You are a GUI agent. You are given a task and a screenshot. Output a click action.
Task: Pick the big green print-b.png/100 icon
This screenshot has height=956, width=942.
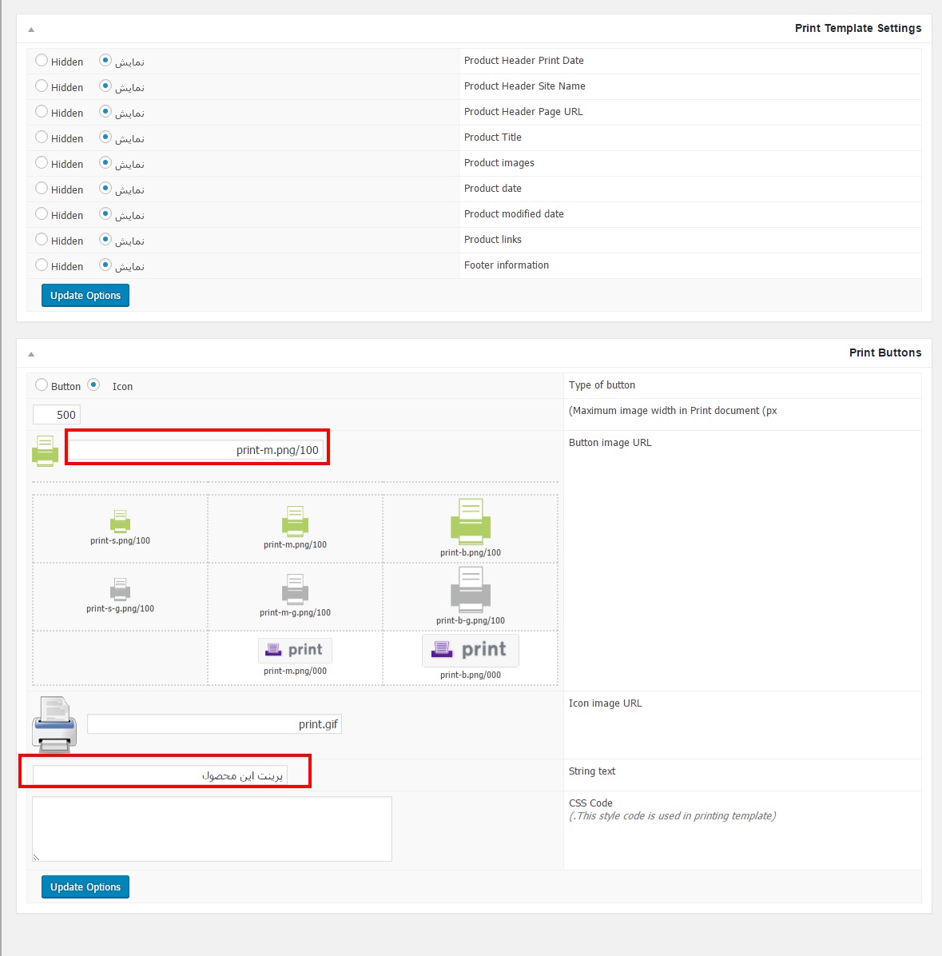(x=471, y=522)
